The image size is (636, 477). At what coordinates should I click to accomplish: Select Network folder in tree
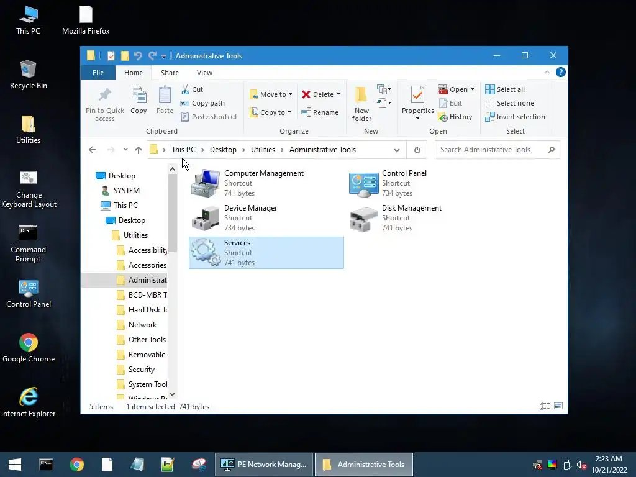(x=137, y=324)
